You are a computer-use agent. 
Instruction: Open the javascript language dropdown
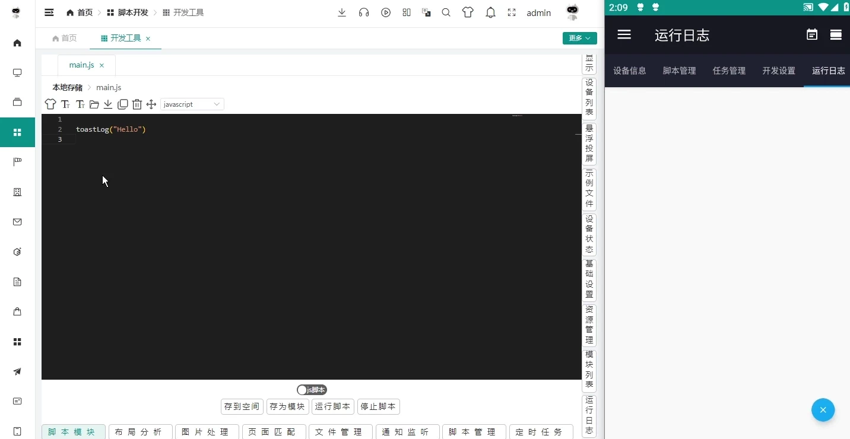coord(191,104)
